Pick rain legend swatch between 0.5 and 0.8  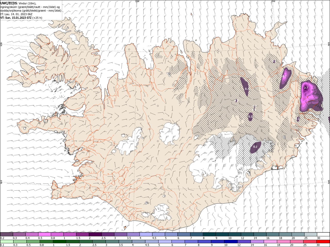tap(33, 242)
